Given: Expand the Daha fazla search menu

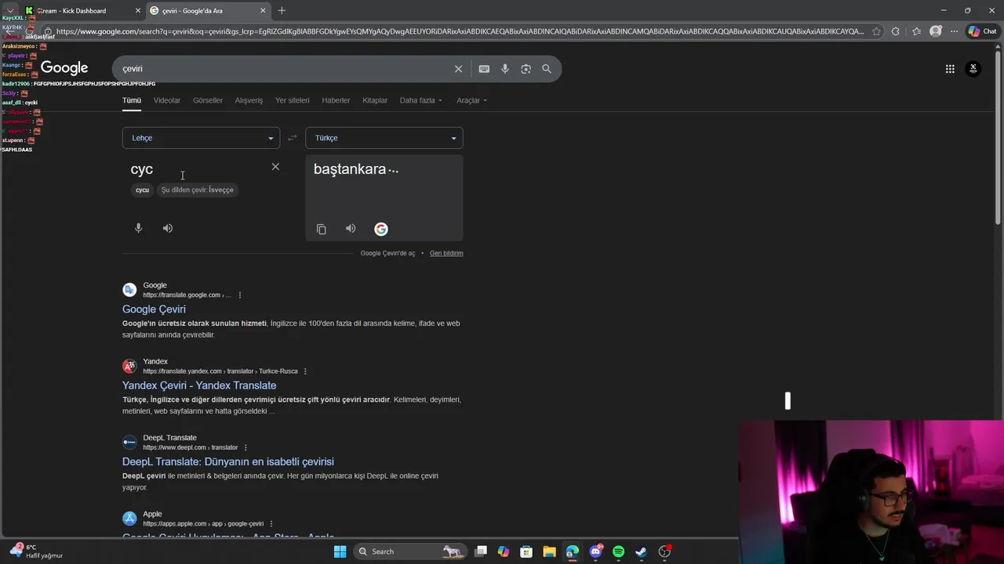Looking at the screenshot, I should coord(421,100).
